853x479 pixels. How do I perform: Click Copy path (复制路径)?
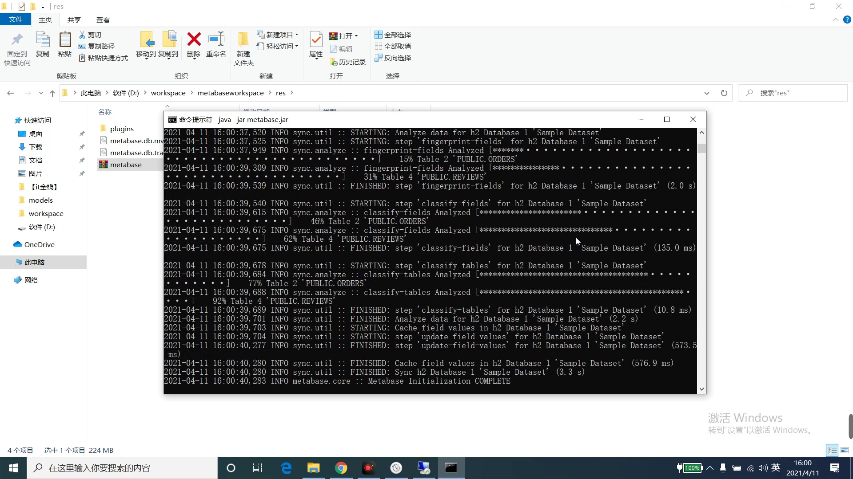coord(97,46)
